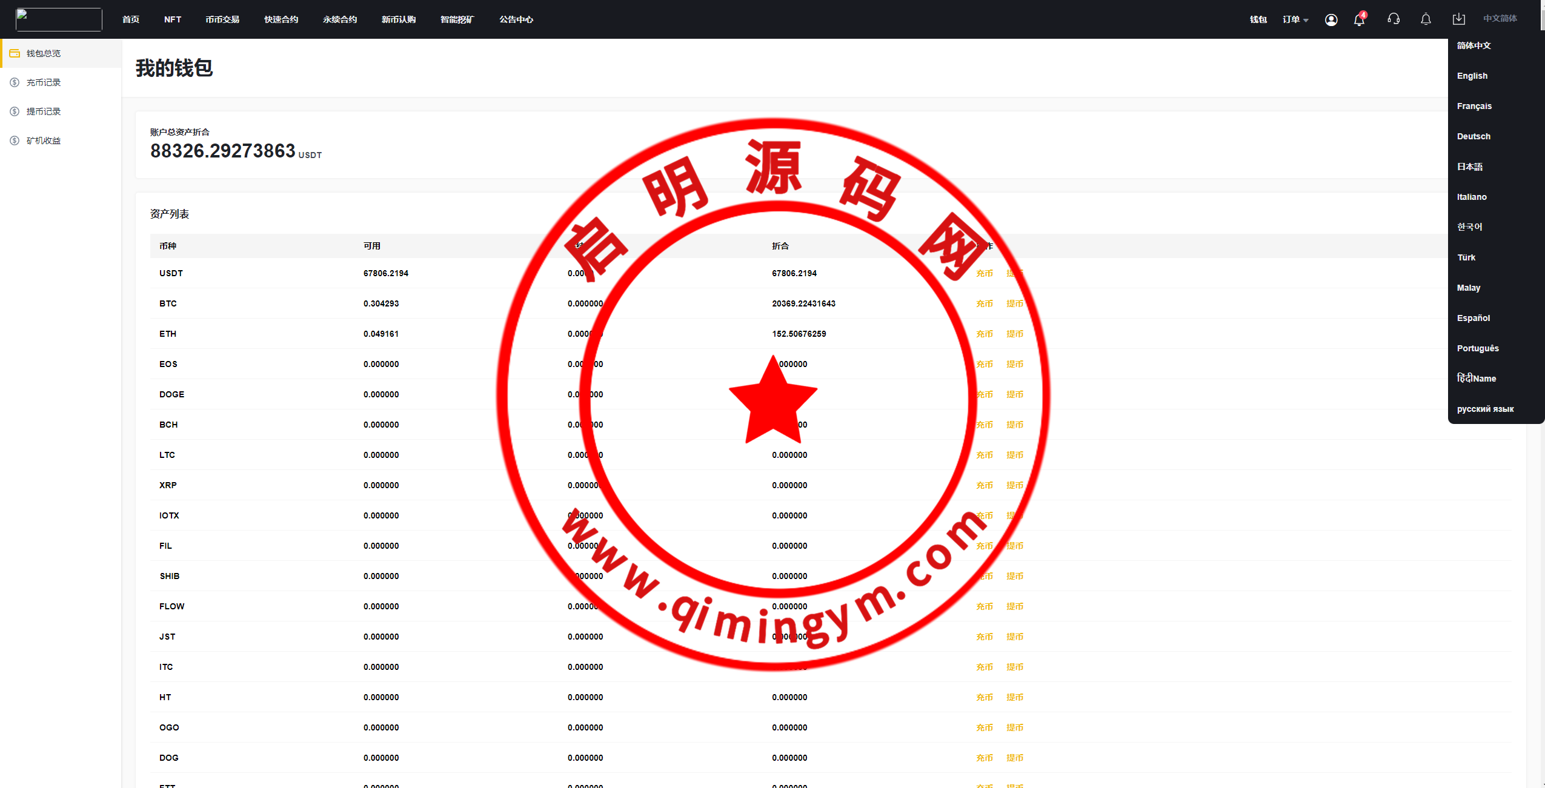Open 充币记录 sidebar item
This screenshot has width=1545, height=788.
click(x=44, y=82)
